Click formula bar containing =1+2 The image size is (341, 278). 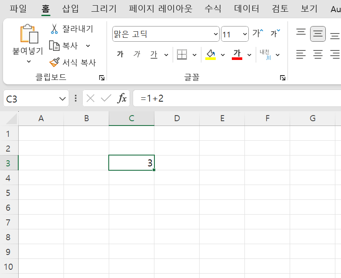[237, 98]
